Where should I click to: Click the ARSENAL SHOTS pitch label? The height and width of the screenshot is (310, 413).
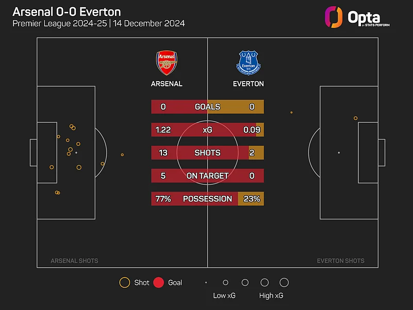click(x=74, y=261)
